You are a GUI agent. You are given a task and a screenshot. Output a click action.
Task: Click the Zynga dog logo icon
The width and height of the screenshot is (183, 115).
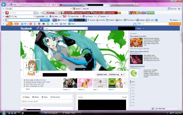click(7, 13)
